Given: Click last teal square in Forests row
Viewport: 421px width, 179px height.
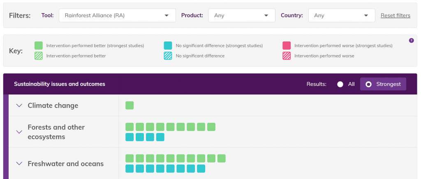Looking at the screenshot, I should [x=160, y=137].
